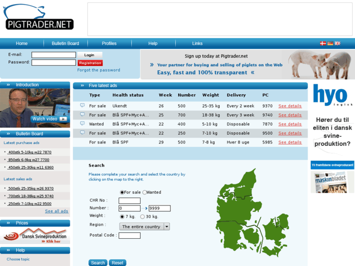This screenshot has height=266, width=355.
Task: Click the Postal Code input field
Action: pos(129,235)
